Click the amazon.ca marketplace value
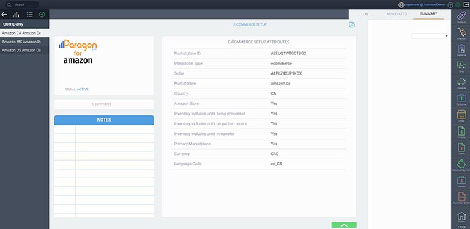The width and height of the screenshot is (470, 229). point(280,84)
